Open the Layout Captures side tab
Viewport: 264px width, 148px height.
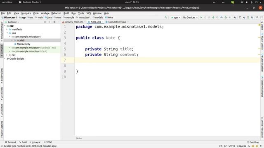[x=2, y=129]
